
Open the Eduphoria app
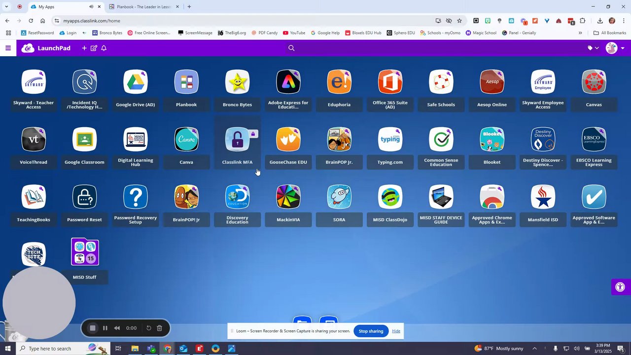click(339, 82)
